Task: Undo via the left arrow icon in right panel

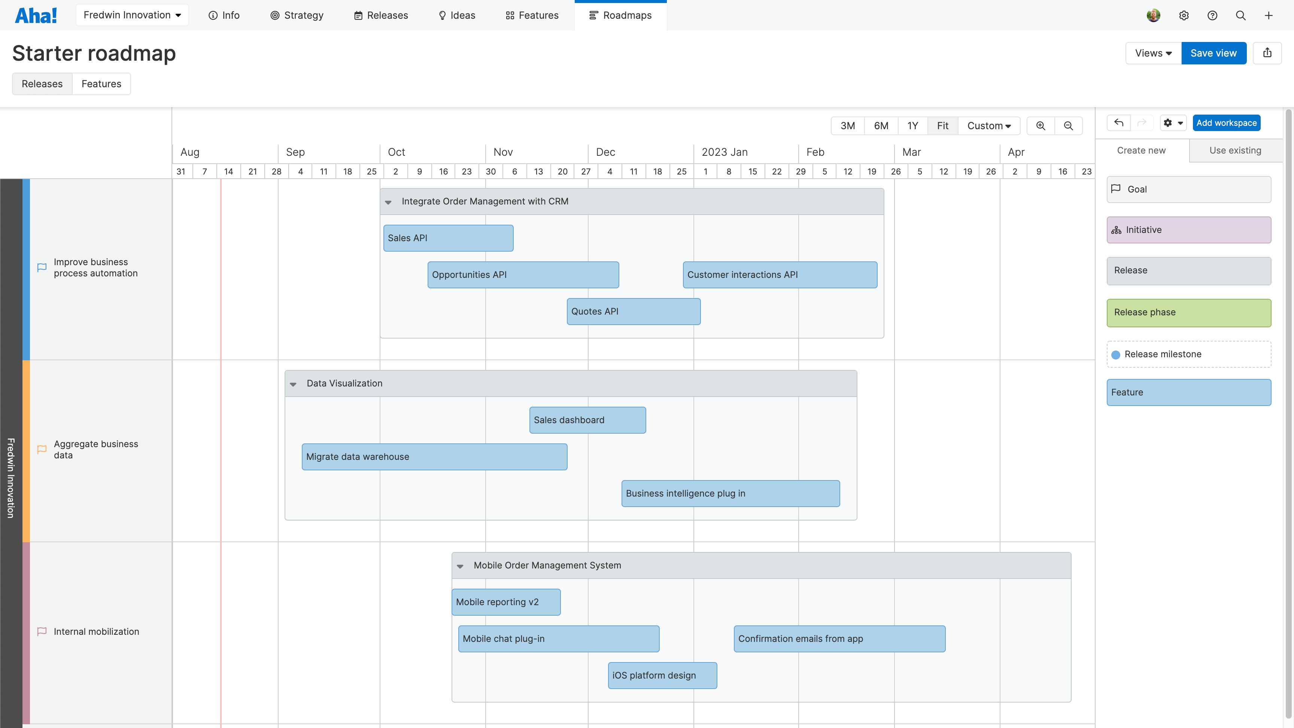Action: 1118,122
